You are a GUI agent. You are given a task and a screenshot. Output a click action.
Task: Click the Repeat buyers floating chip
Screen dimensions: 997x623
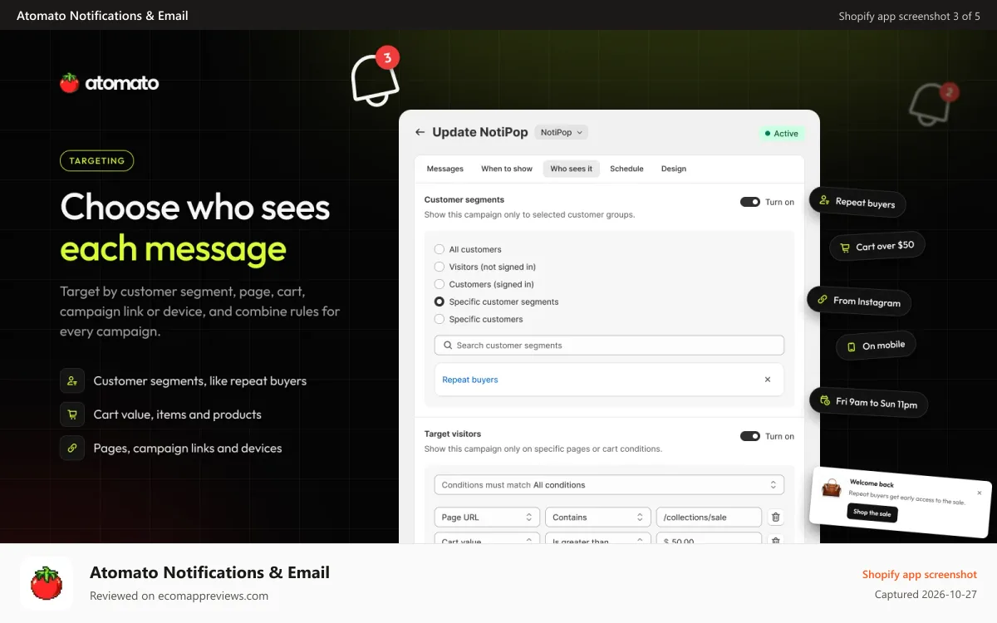(857, 202)
